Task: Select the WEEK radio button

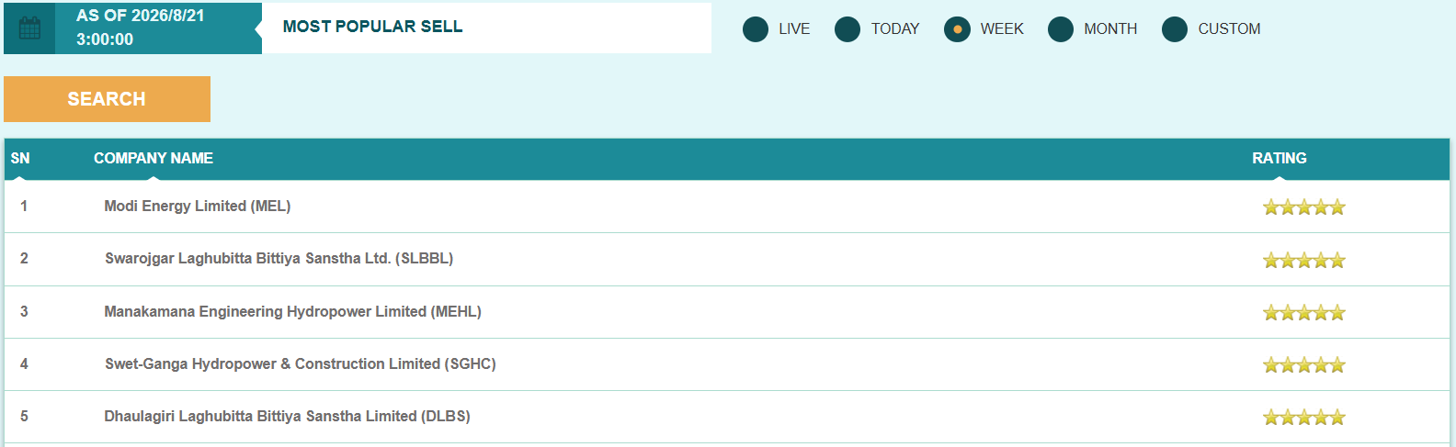Action: (x=957, y=29)
